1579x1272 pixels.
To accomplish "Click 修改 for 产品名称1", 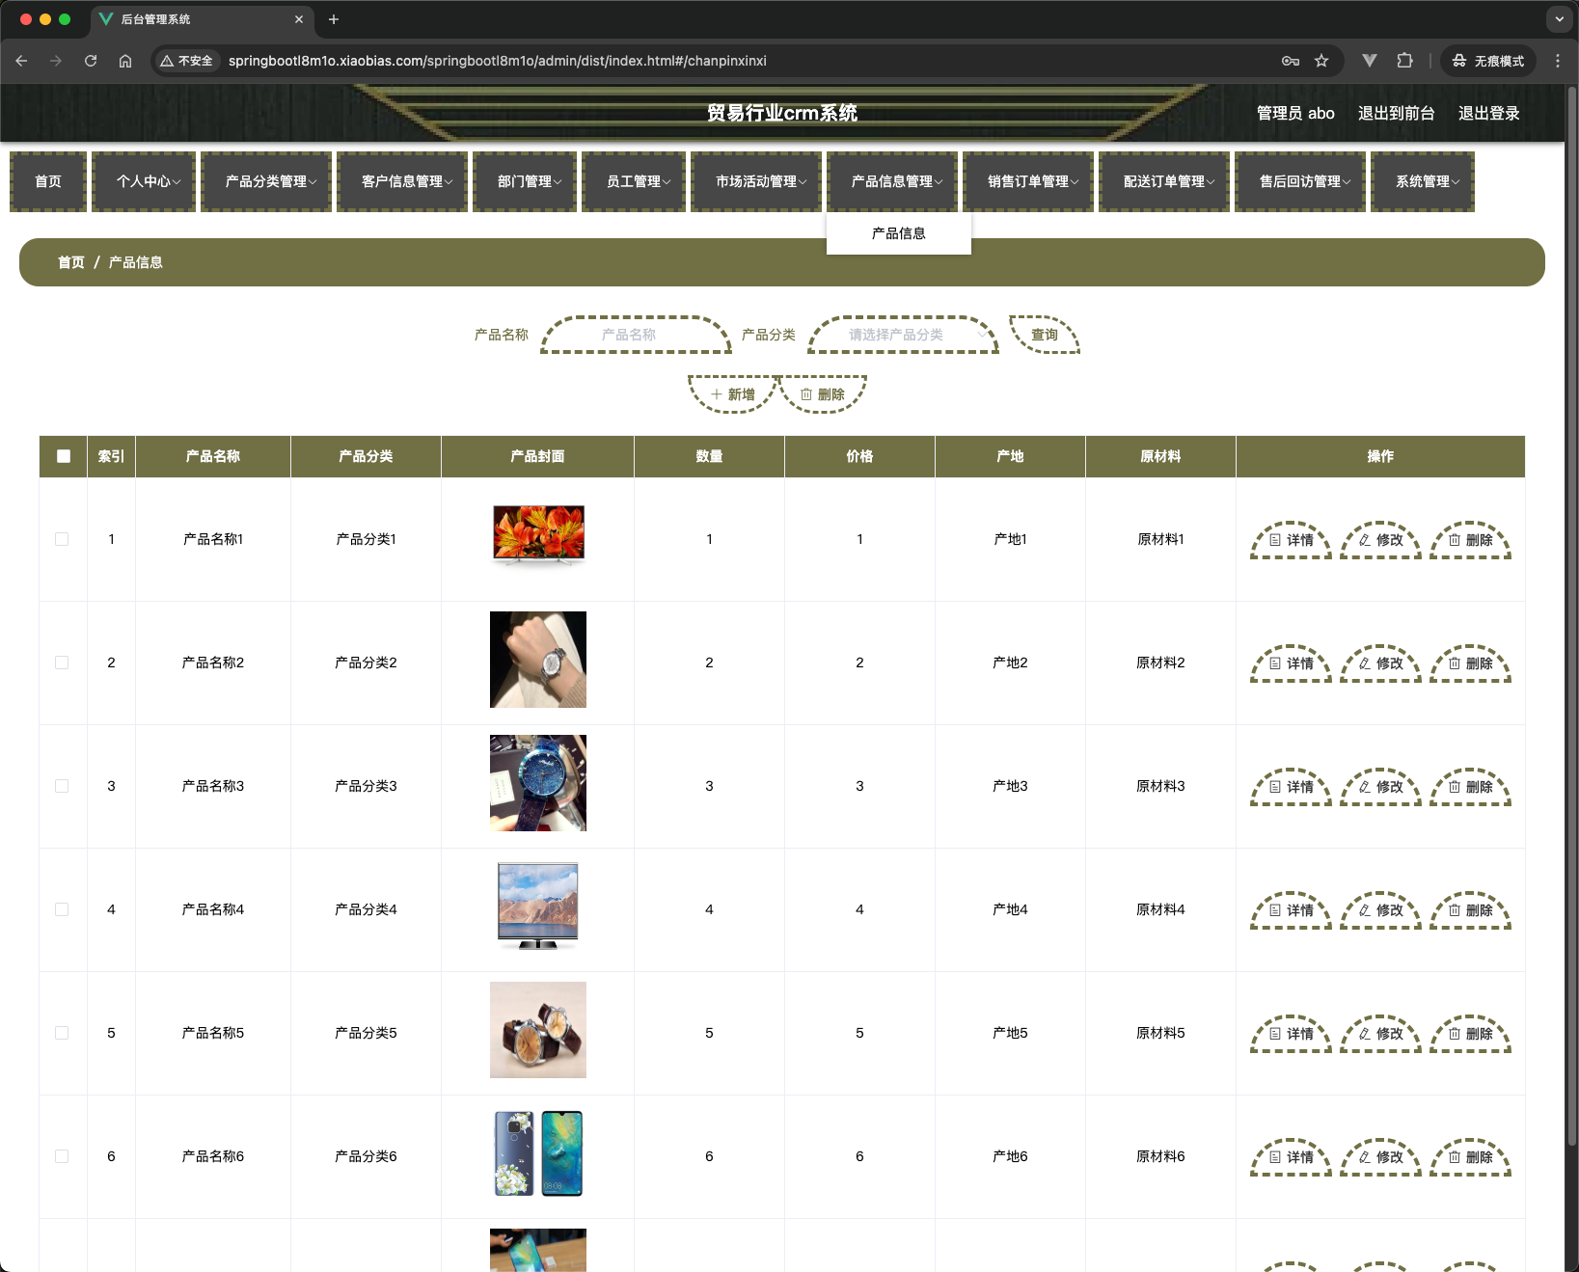I will point(1380,540).
